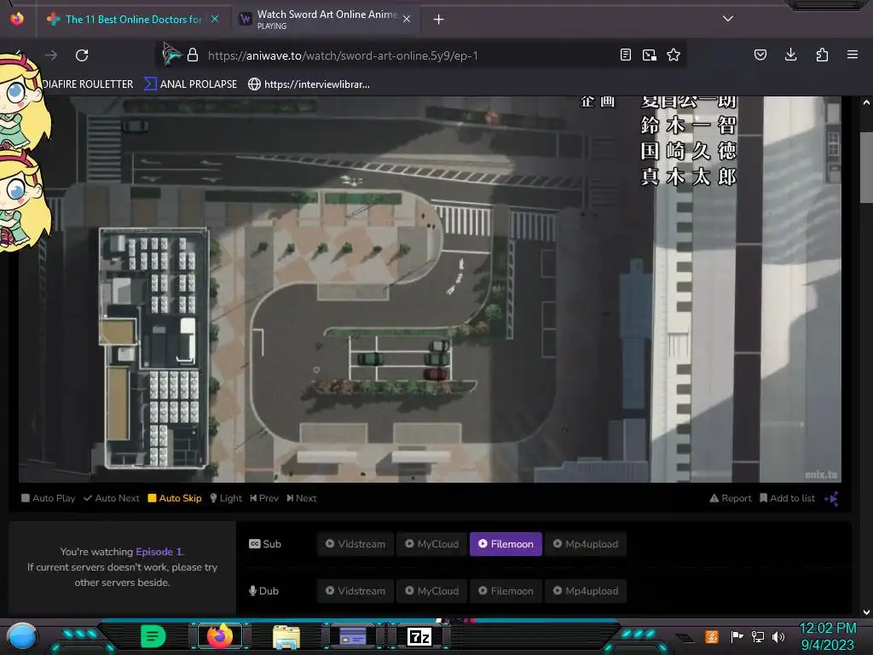The height and width of the screenshot is (655, 873).
Task: Go to the Prev episode
Action: pyautogui.click(x=264, y=498)
